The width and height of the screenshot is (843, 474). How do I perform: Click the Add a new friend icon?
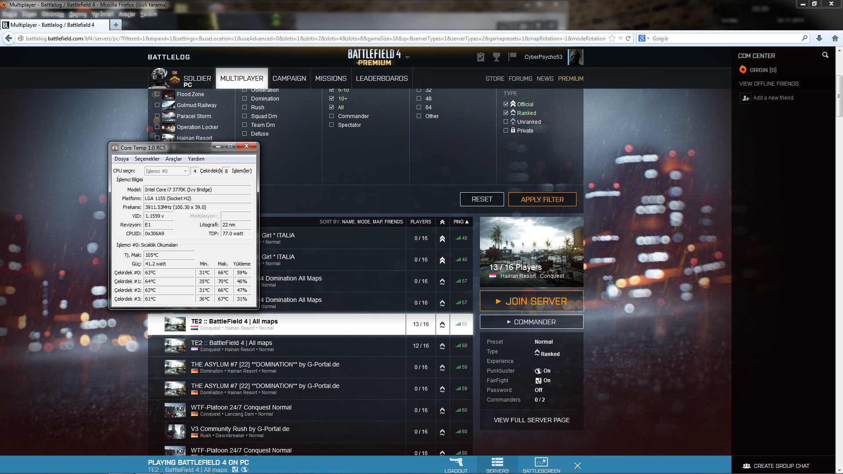click(746, 98)
